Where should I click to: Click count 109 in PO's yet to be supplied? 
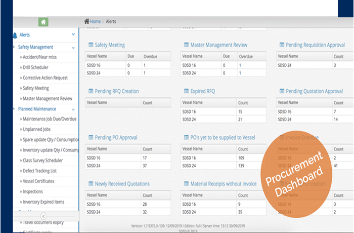[x=241, y=158]
